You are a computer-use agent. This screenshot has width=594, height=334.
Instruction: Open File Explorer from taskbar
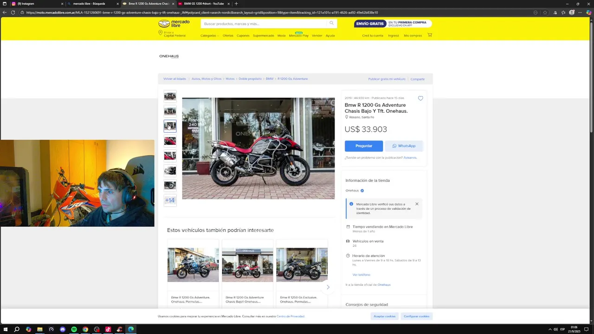point(39,329)
